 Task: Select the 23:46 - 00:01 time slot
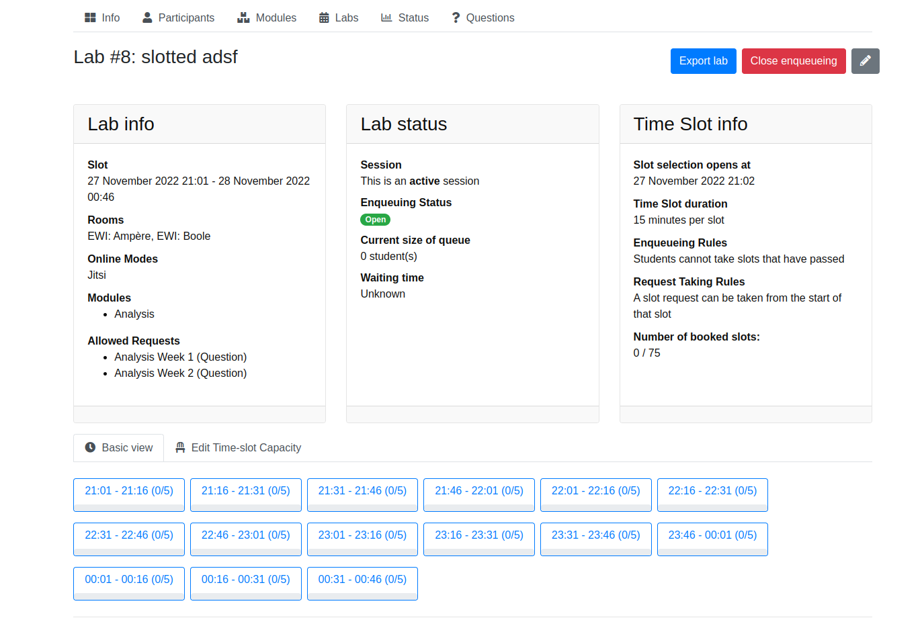pos(712,539)
